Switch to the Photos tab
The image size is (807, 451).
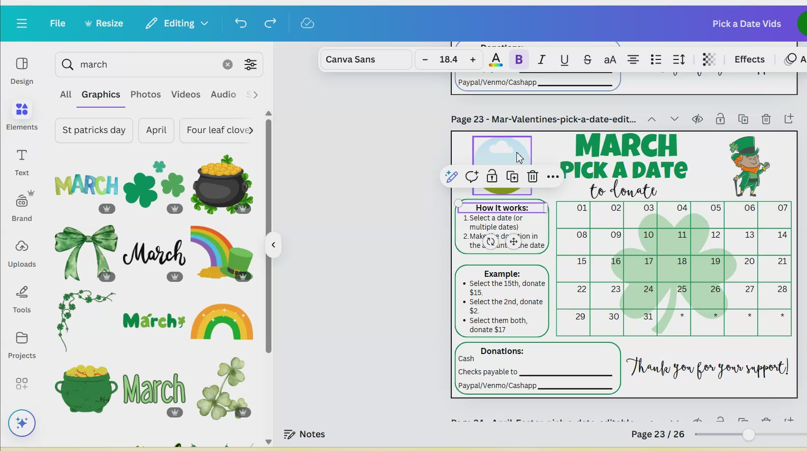145,94
